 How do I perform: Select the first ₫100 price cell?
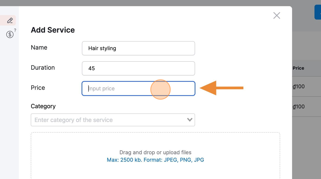pyautogui.click(x=298, y=86)
